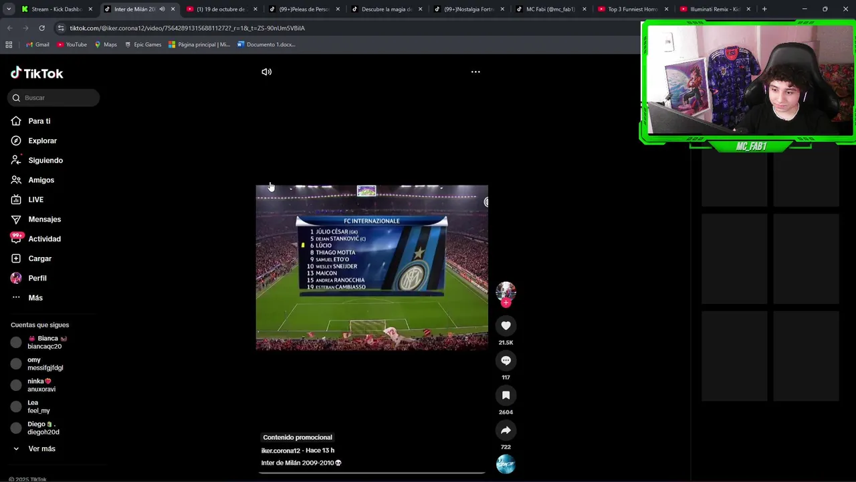This screenshot has width=856, height=482.
Task: Open the tab search dropdown arrow
Action: point(9,9)
